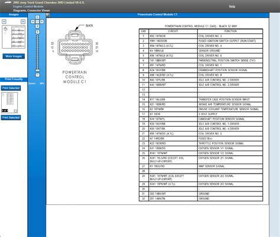Screen dimensions: 280x237
Task: Click CRANKSHAFT POSITION SENSOR SIGNAL cell
Action: tap(230, 71)
